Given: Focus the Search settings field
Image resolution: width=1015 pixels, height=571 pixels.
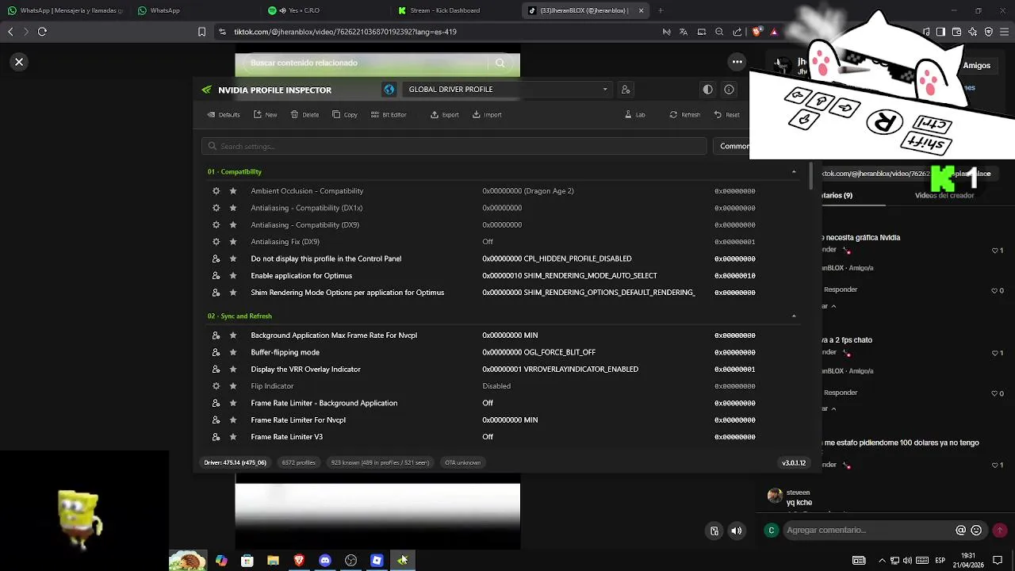Looking at the screenshot, I should (454, 146).
